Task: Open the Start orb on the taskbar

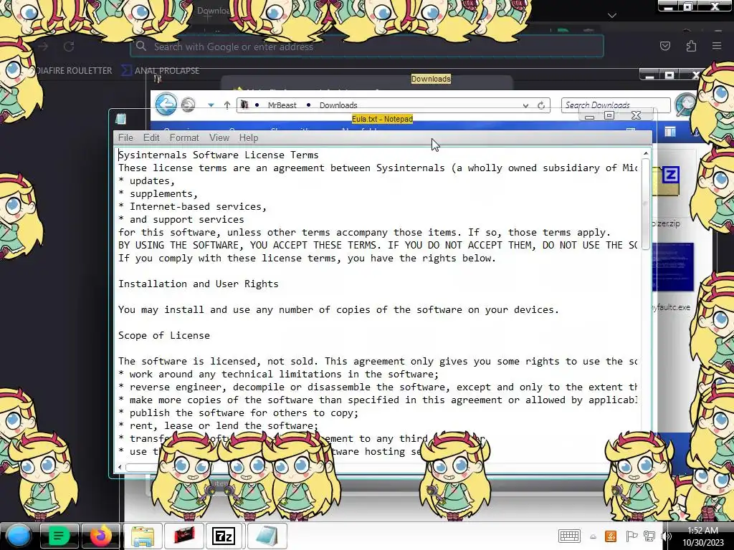Action: (18, 536)
